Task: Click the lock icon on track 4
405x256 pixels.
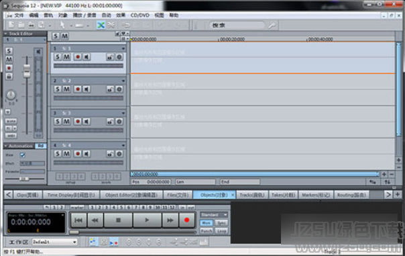Action: tap(110, 154)
